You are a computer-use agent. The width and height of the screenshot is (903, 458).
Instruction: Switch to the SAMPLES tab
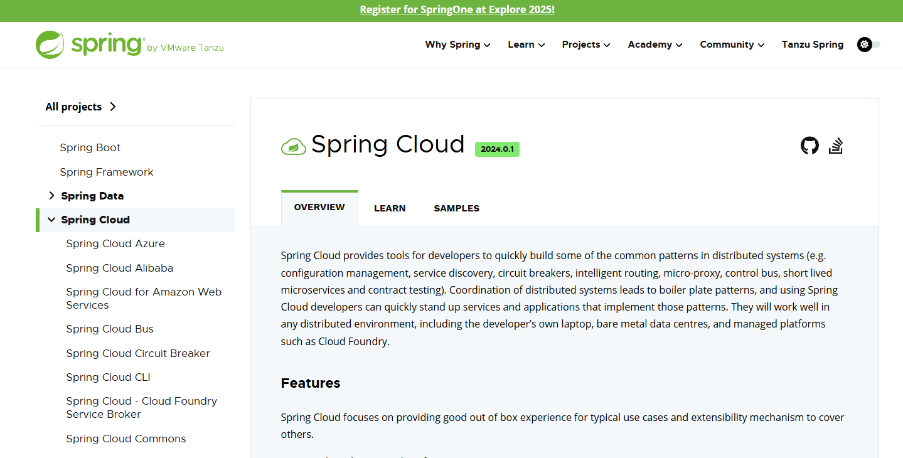[456, 208]
